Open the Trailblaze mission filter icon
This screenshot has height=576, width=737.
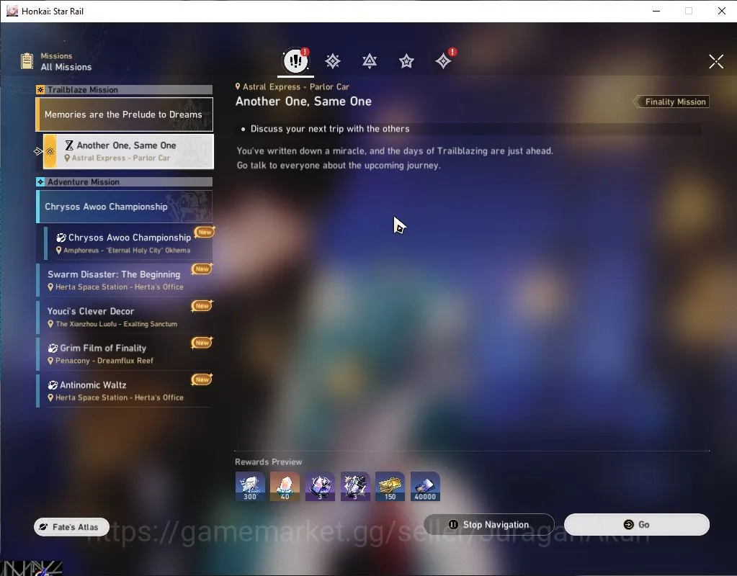pyautogui.click(x=333, y=61)
